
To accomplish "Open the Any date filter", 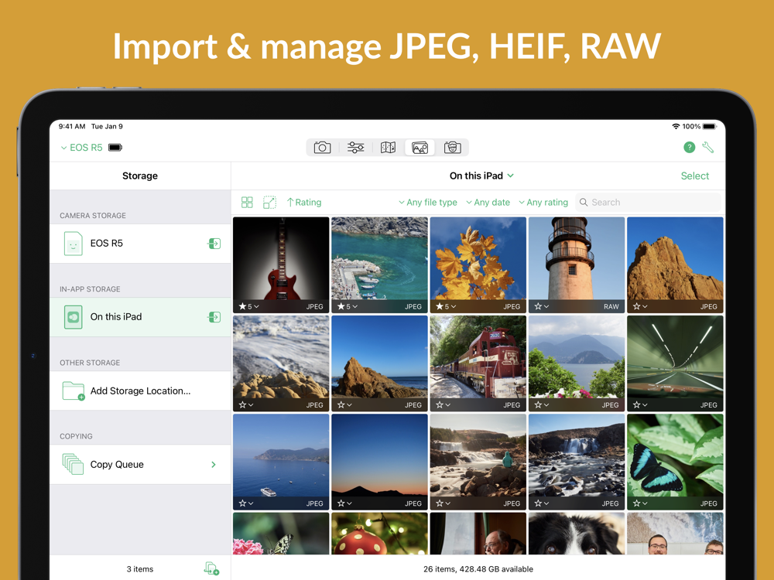I will pos(488,202).
